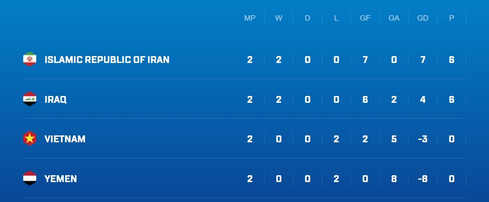Click the Yemen flag icon

[x=30, y=178]
